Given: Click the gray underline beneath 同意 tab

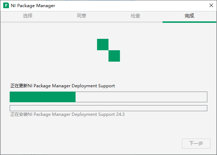Looking at the screenshot, I should pyautogui.click(x=82, y=22).
